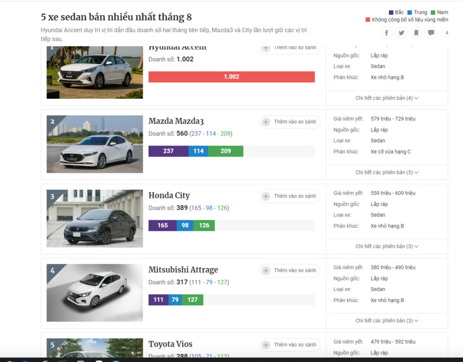Image resolution: width=463 pixels, height=362 pixels.
Task: Click the Bắc purple legend item
Action: pos(396,12)
